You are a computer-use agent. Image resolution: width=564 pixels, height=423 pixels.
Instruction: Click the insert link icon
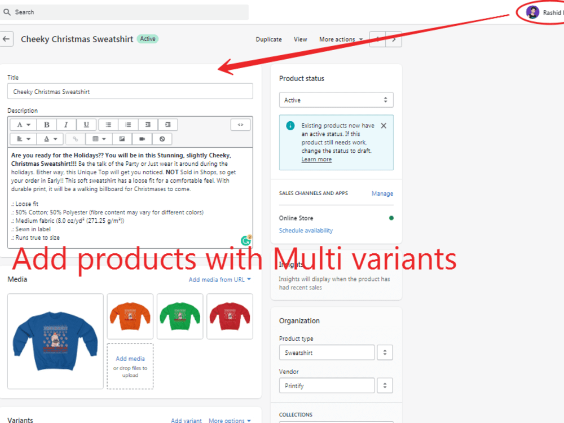coord(75,139)
